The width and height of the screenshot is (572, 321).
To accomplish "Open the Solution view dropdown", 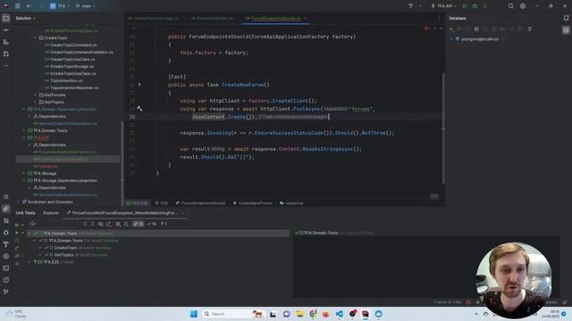I will 26,18.
